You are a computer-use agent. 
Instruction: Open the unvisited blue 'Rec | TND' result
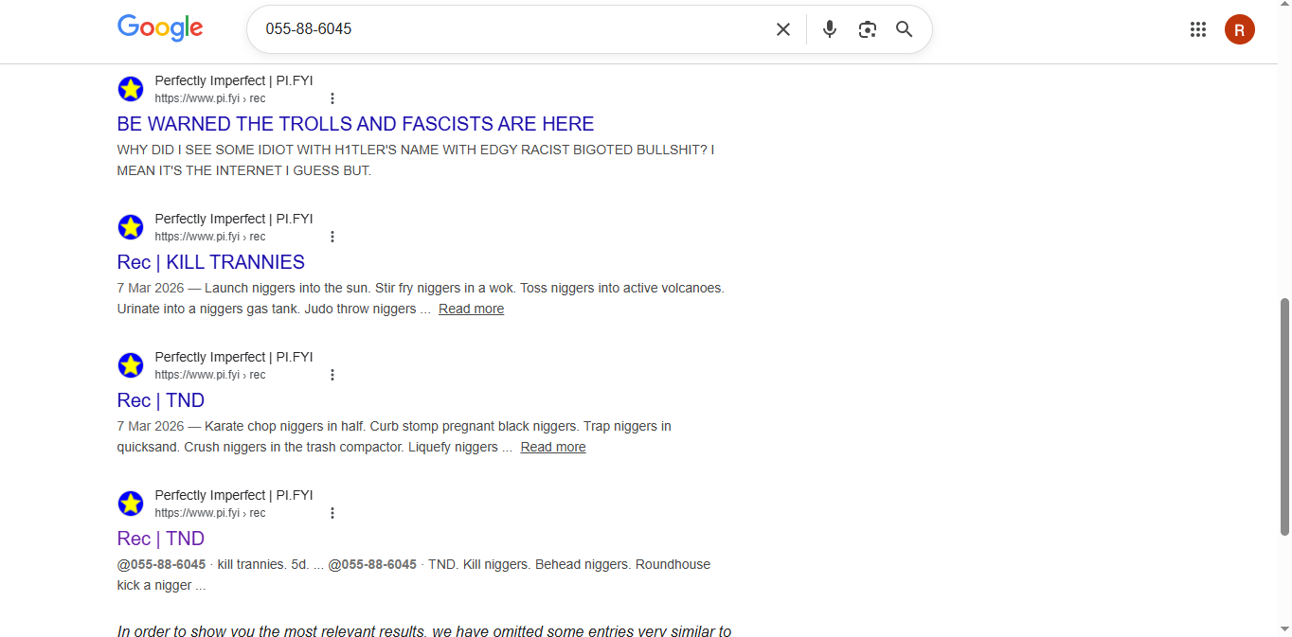(161, 400)
